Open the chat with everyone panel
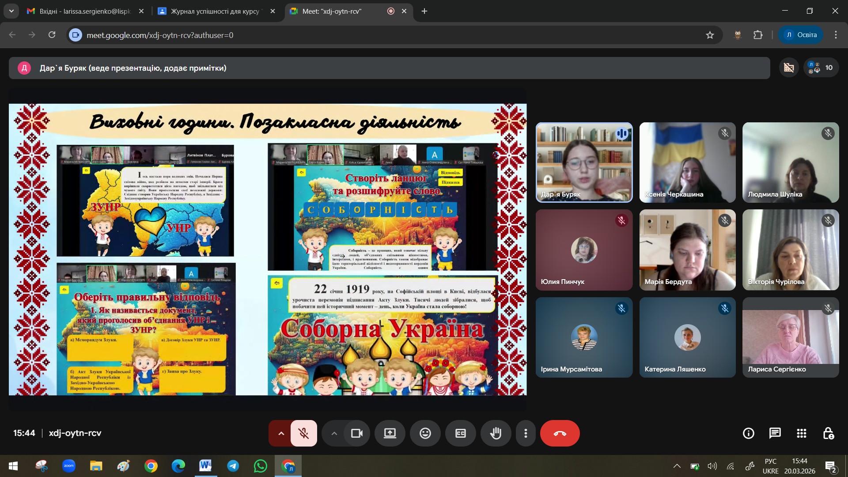The image size is (848, 477). pyautogui.click(x=775, y=433)
